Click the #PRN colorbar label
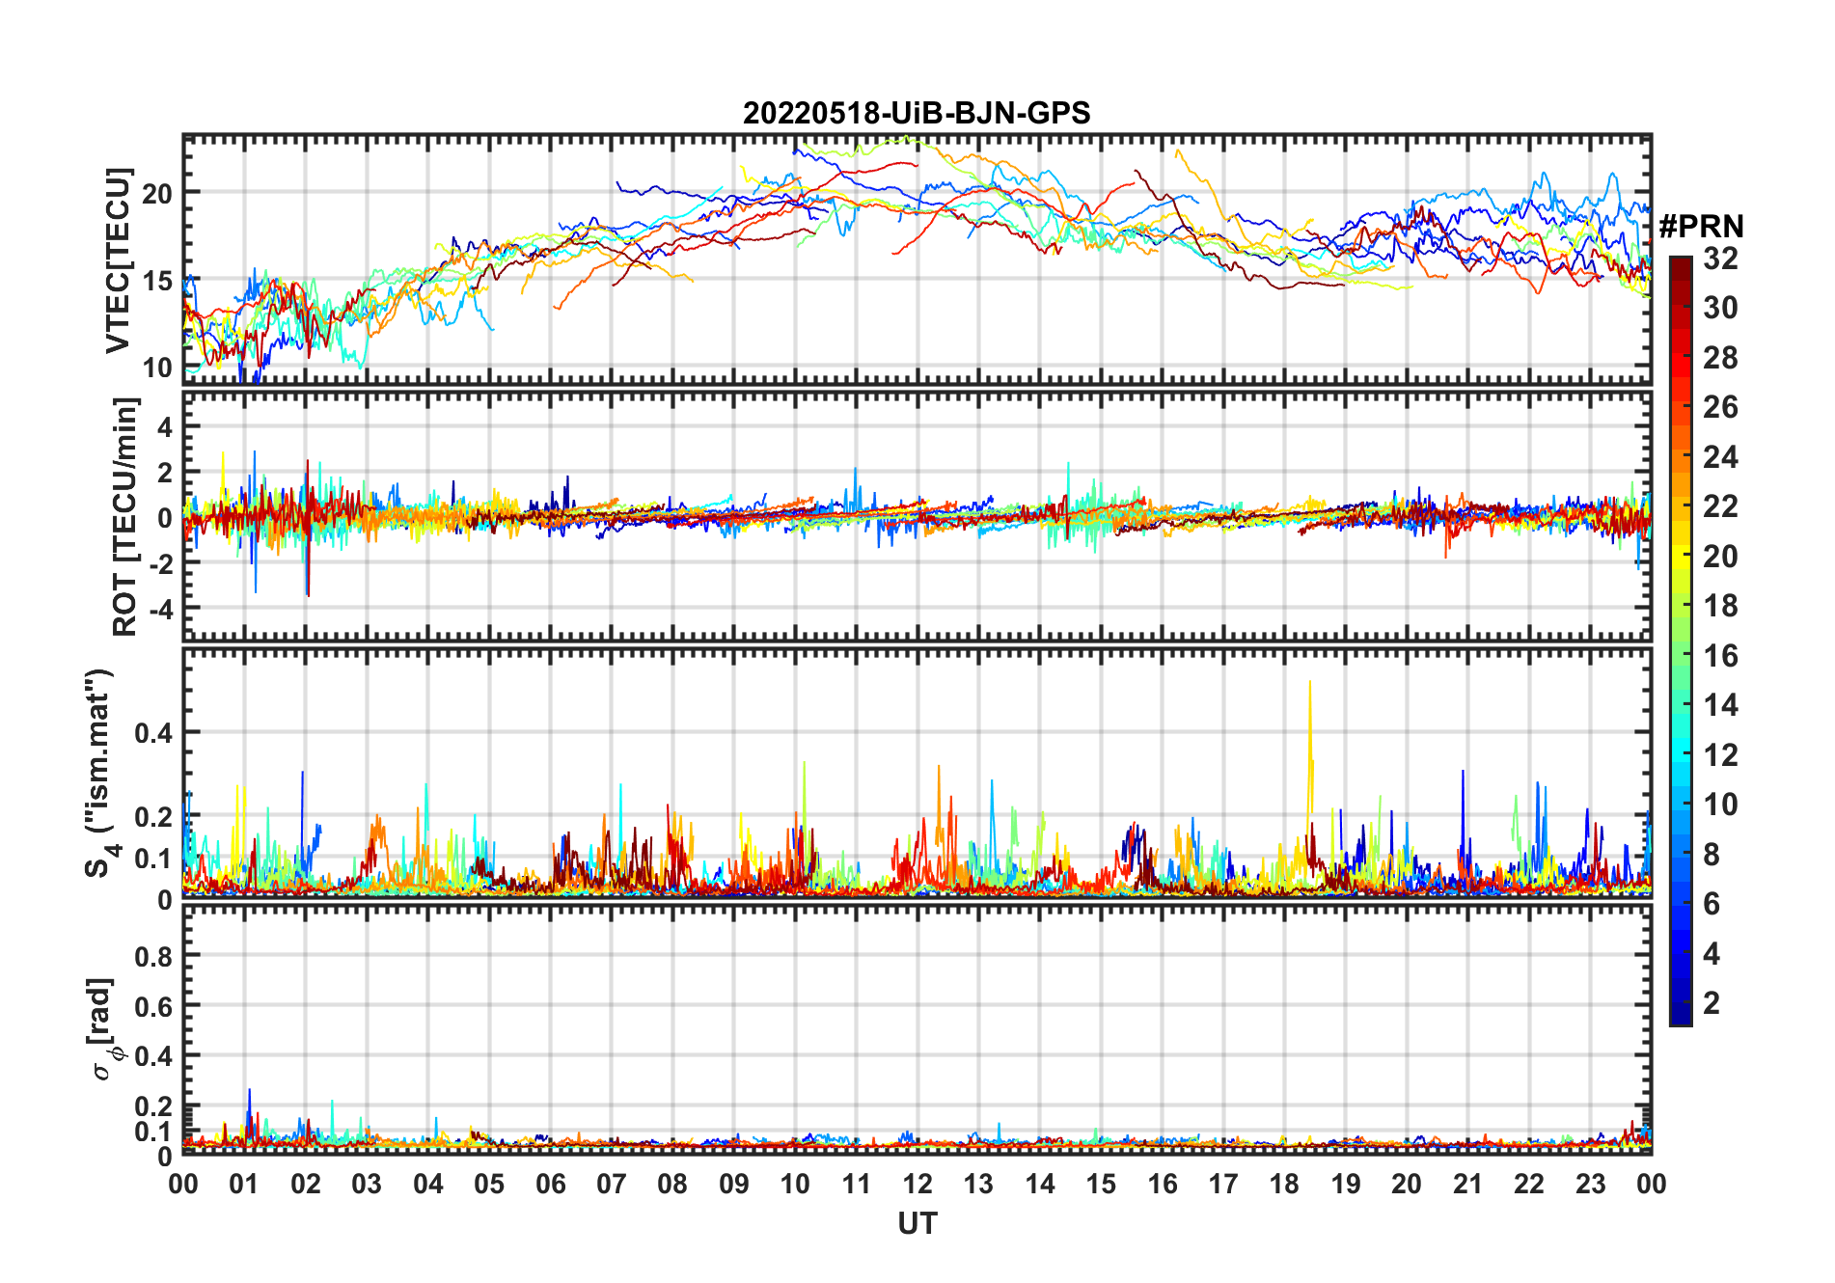 (1701, 227)
